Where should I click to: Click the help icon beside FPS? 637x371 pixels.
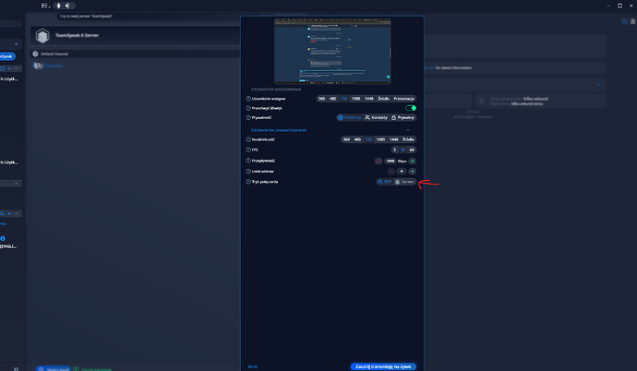247,150
